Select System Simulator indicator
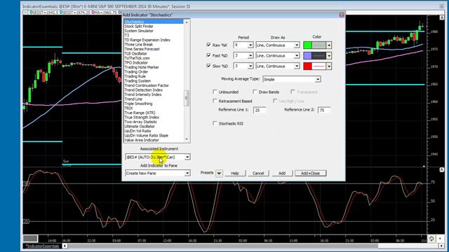Image resolution: width=449 pixels, height=252 pixels. point(139,31)
